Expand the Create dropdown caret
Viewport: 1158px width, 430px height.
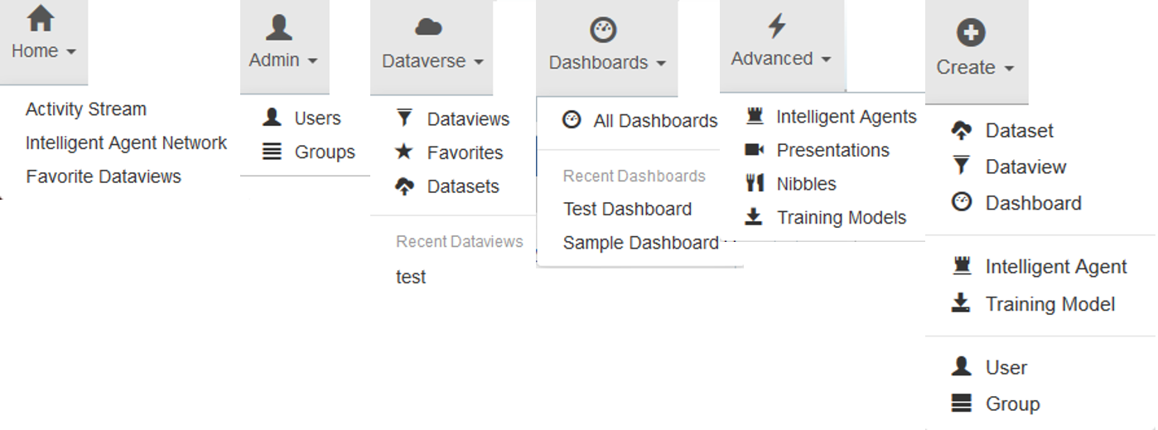[1009, 69]
